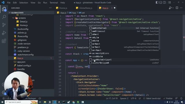Screen dimensions: 185x104
Task: Open .prettierrc.js file
Action: click(x=23, y=47)
